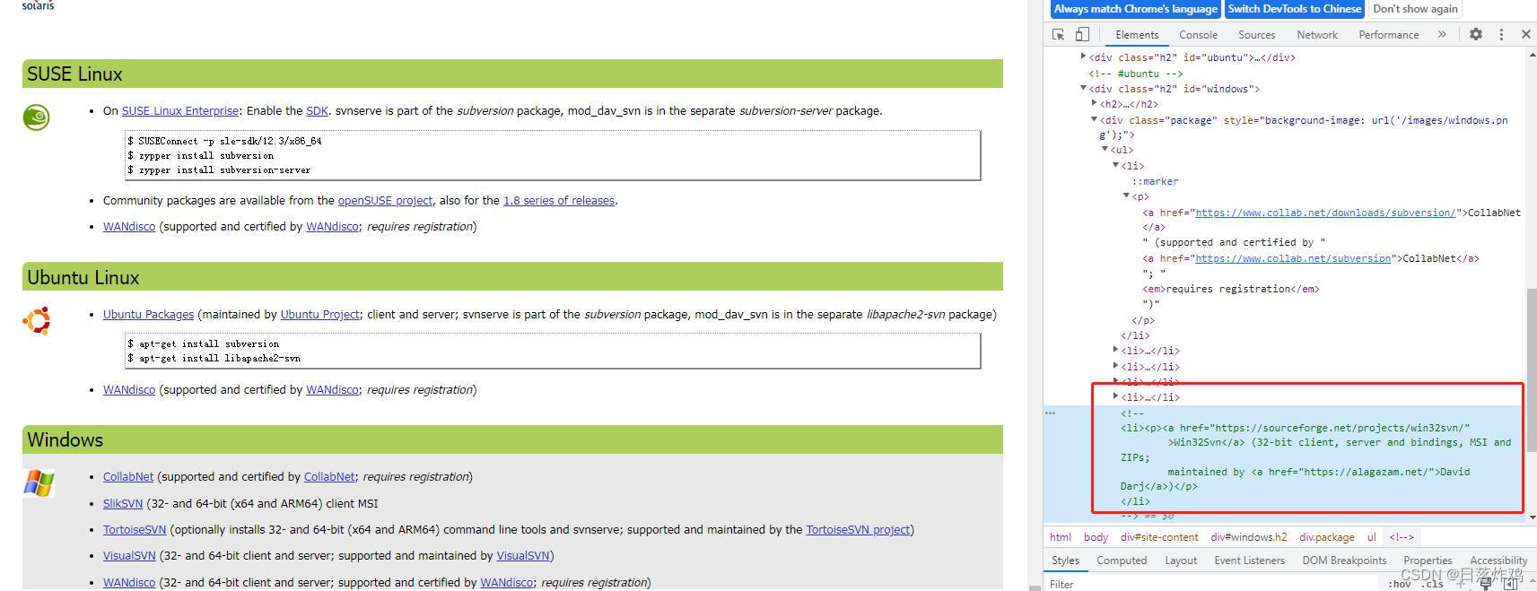The height and width of the screenshot is (591, 1537).
Task: Select the Layout pane tab
Action: (x=1181, y=561)
